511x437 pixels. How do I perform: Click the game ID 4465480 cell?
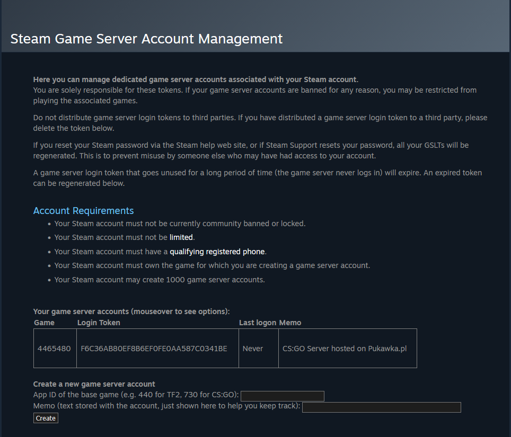[54, 349]
